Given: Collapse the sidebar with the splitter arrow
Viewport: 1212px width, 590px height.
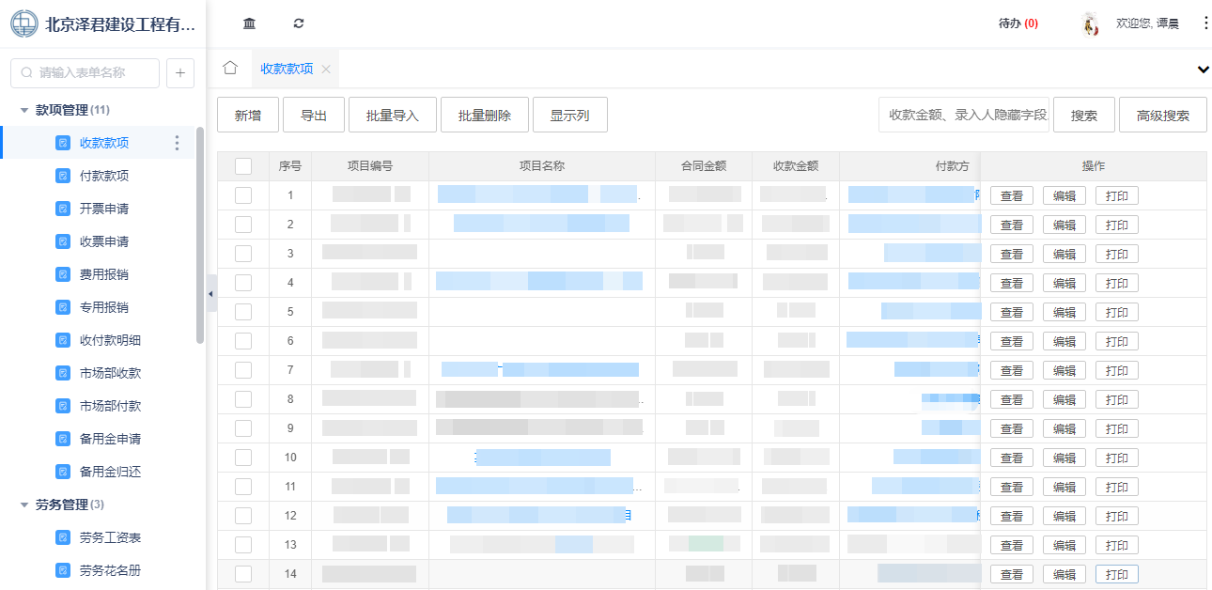Looking at the screenshot, I should pyautogui.click(x=211, y=294).
